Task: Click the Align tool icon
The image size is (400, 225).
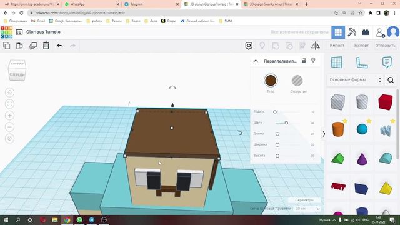Action: [302, 46]
